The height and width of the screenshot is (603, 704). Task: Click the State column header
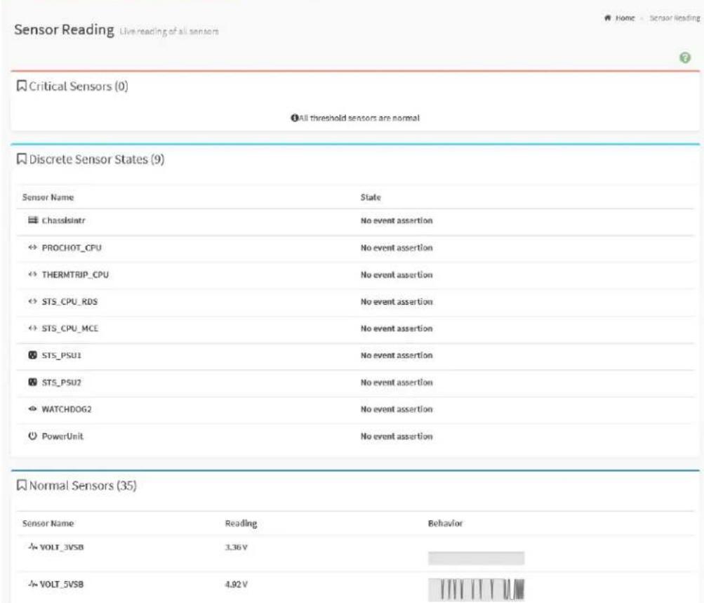371,197
